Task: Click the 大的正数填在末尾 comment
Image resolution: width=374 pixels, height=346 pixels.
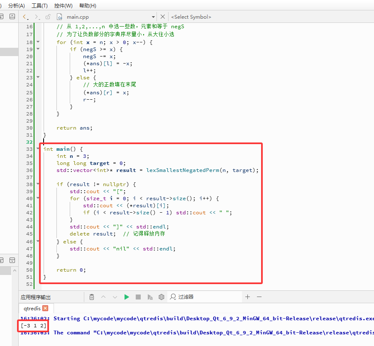Action: click(110, 84)
